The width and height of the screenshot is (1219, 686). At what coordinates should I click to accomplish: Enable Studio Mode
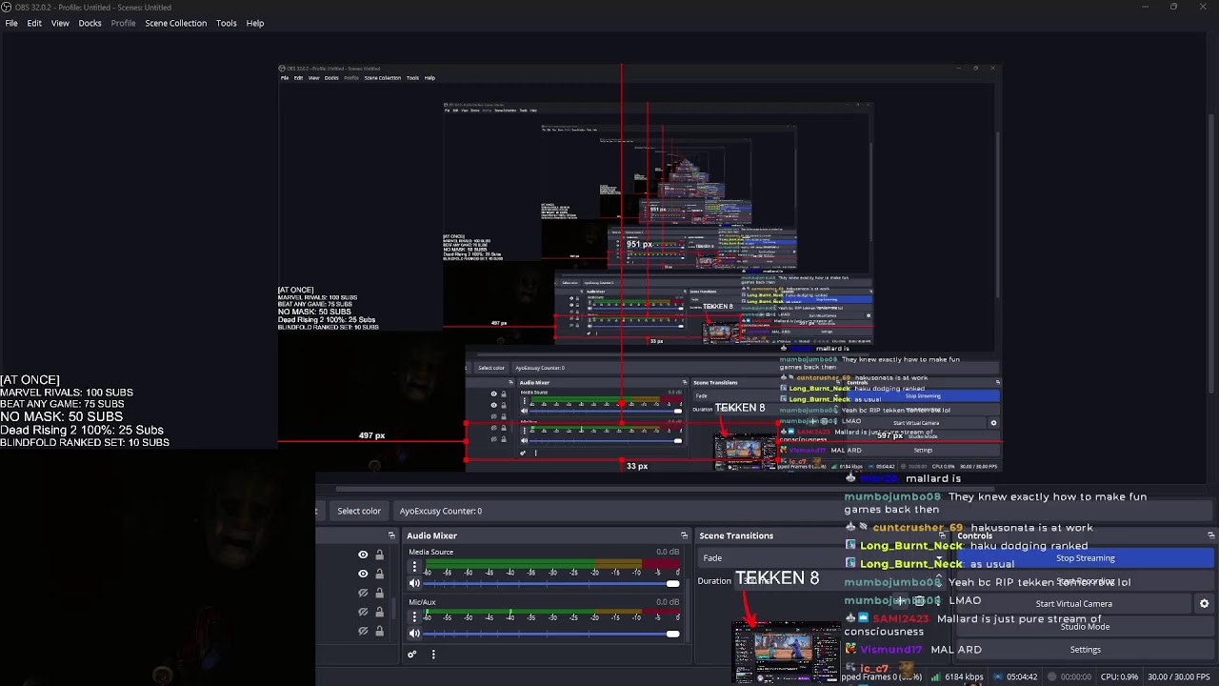(1085, 627)
